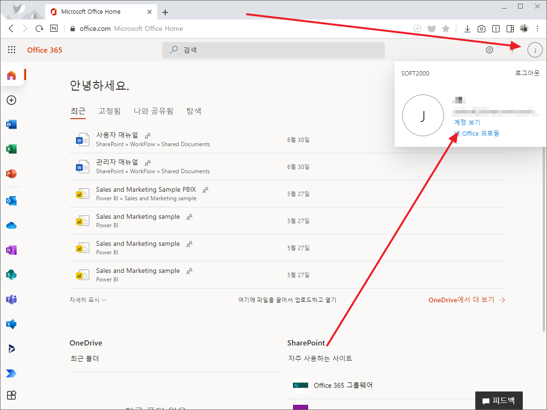The image size is (547, 410).
Task: Click the browser forward arrow
Action: click(25, 28)
